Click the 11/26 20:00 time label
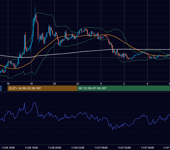Viewport: 170px width, 150px height. point(54,147)
